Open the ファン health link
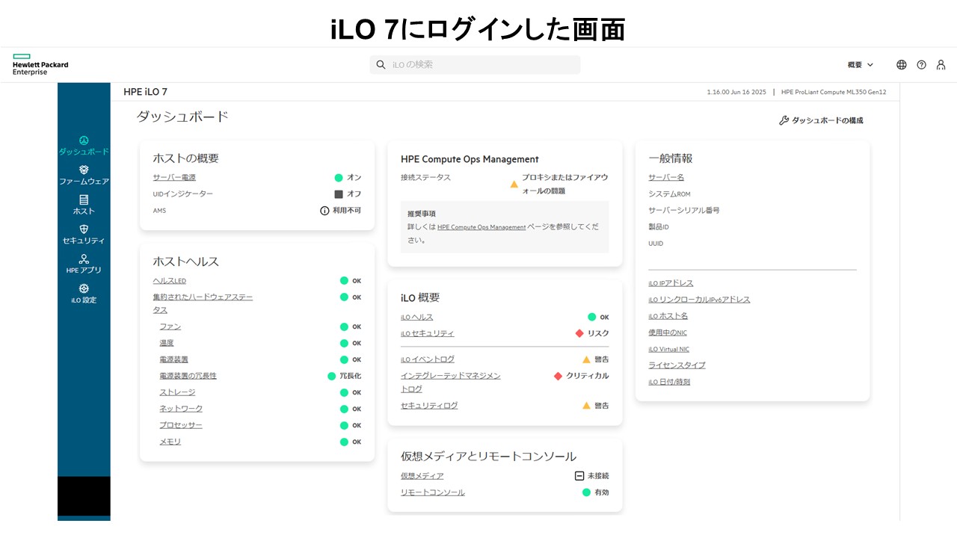This screenshot has width=957, height=538. tap(170, 327)
